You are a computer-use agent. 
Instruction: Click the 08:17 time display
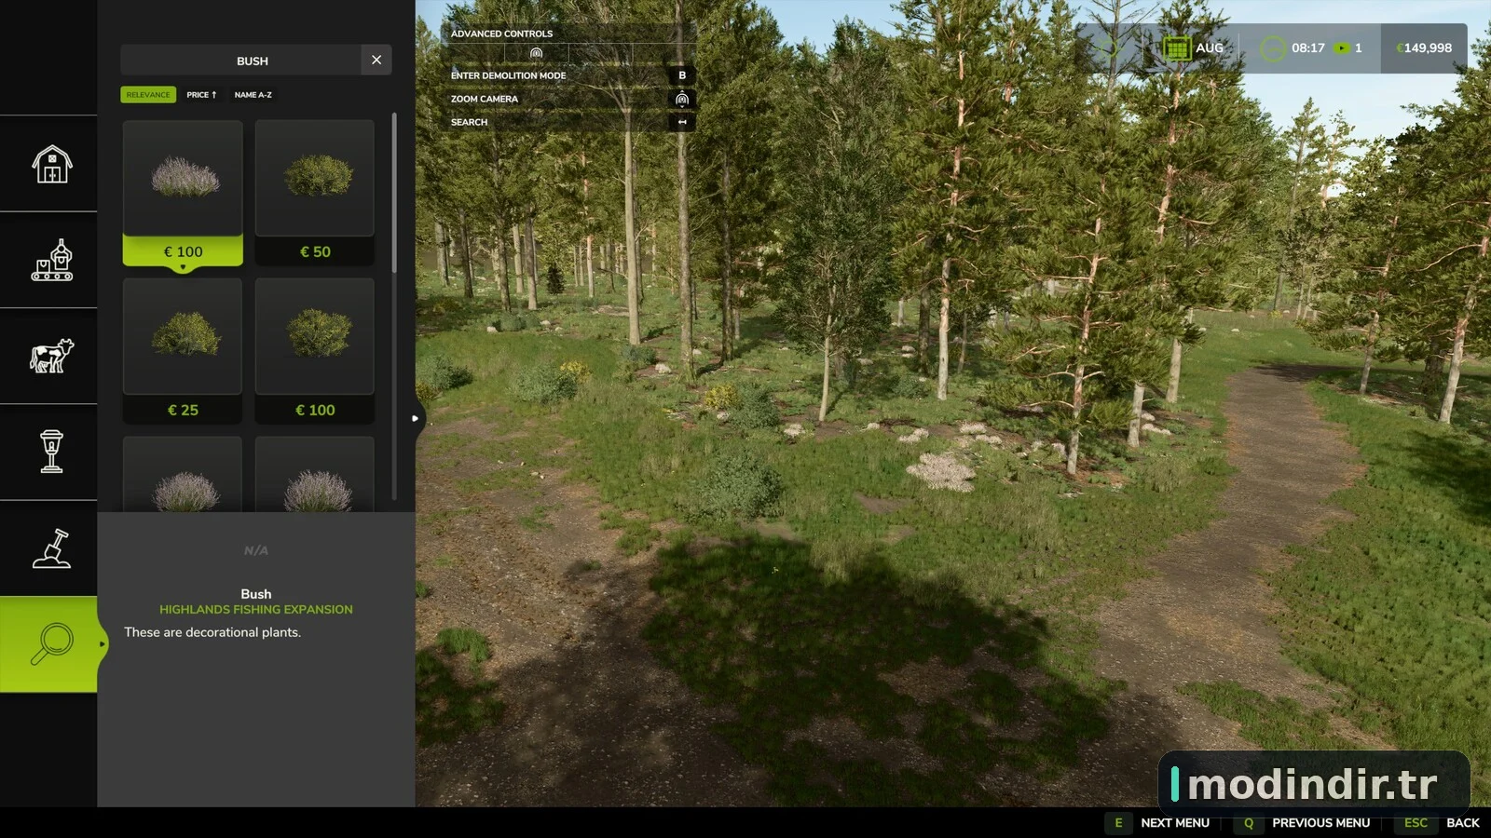tap(1308, 47)
